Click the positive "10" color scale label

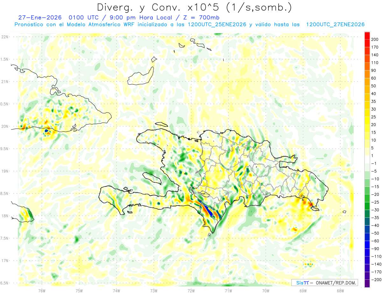(374, 140)
